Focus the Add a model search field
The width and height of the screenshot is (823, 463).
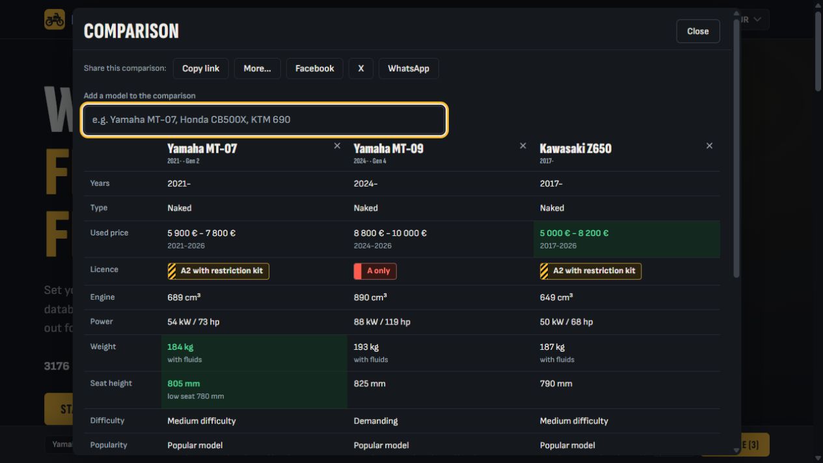pos(264,120)
